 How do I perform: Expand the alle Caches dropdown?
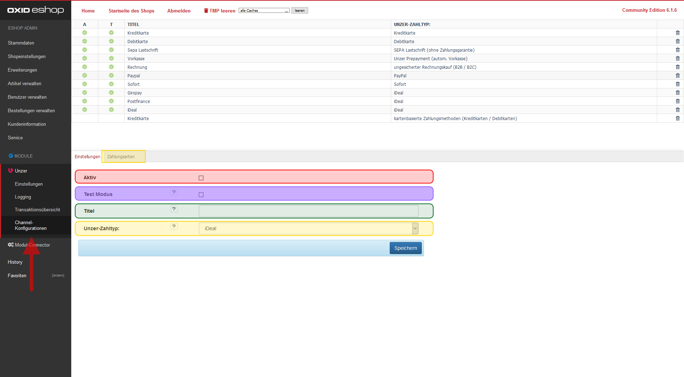click(264, 11)
